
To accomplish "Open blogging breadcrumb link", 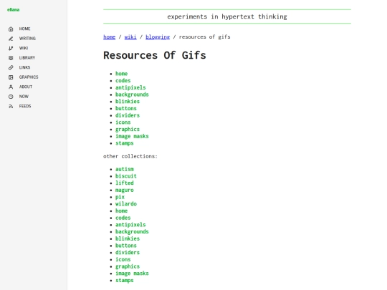I will click(158, 37).
